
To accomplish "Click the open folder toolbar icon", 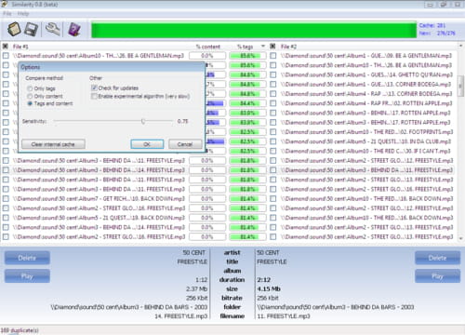I will (14, 29).
